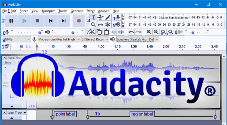Select the Envelope tool

click(x=100, y=18)
